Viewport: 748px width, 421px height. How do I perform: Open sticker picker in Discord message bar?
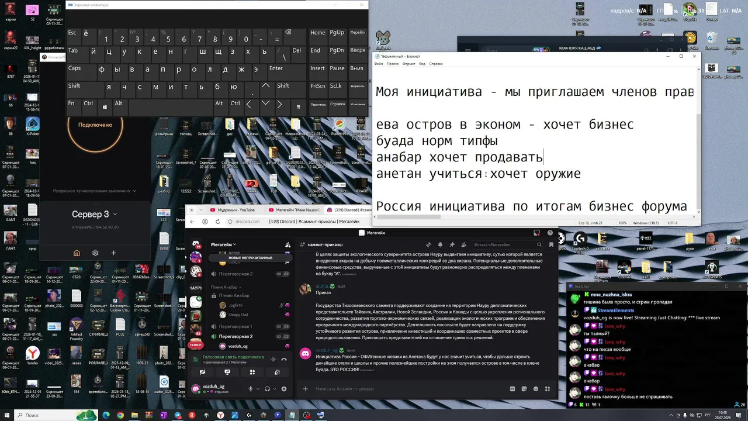coord(524,389)
